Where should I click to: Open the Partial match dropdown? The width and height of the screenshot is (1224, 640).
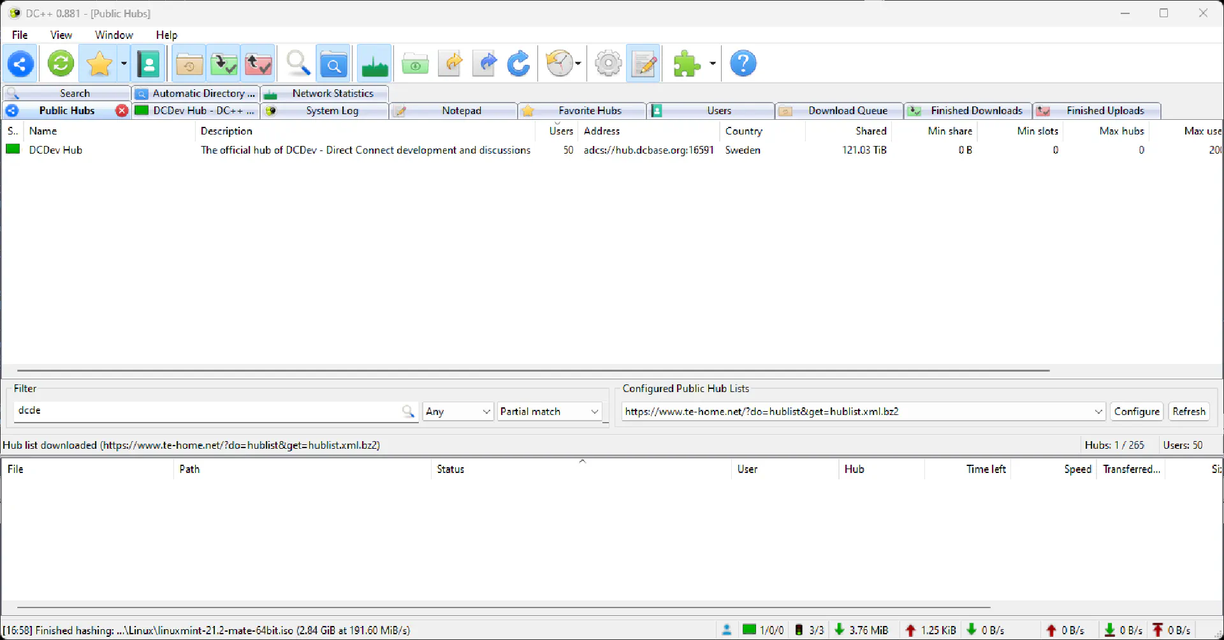550,412
